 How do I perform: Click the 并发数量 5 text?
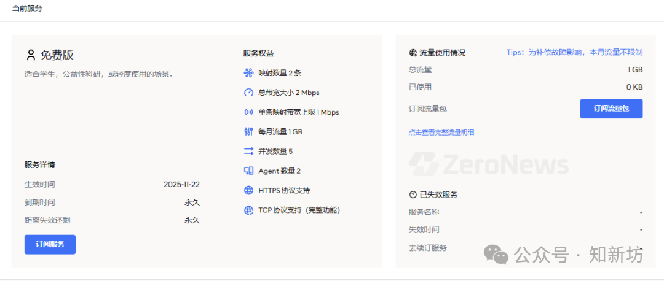click(275, 152)
